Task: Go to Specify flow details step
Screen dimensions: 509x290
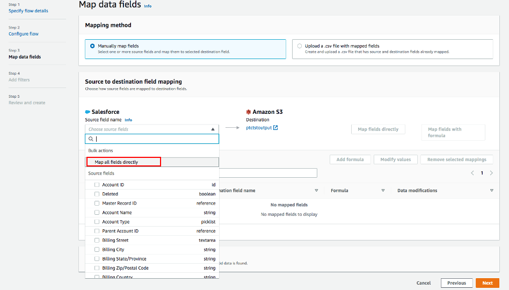Action: tap(28, 11)
